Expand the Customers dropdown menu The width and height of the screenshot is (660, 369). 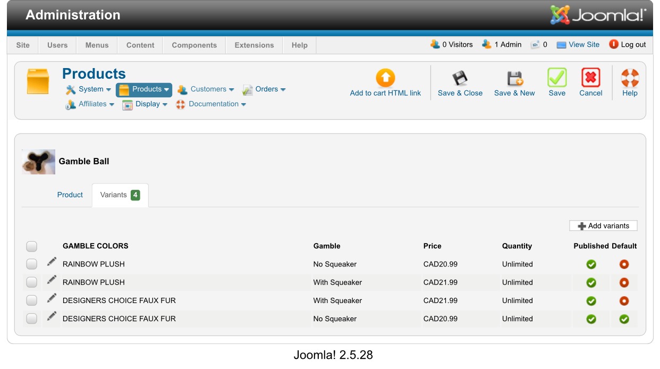[206, 89]
